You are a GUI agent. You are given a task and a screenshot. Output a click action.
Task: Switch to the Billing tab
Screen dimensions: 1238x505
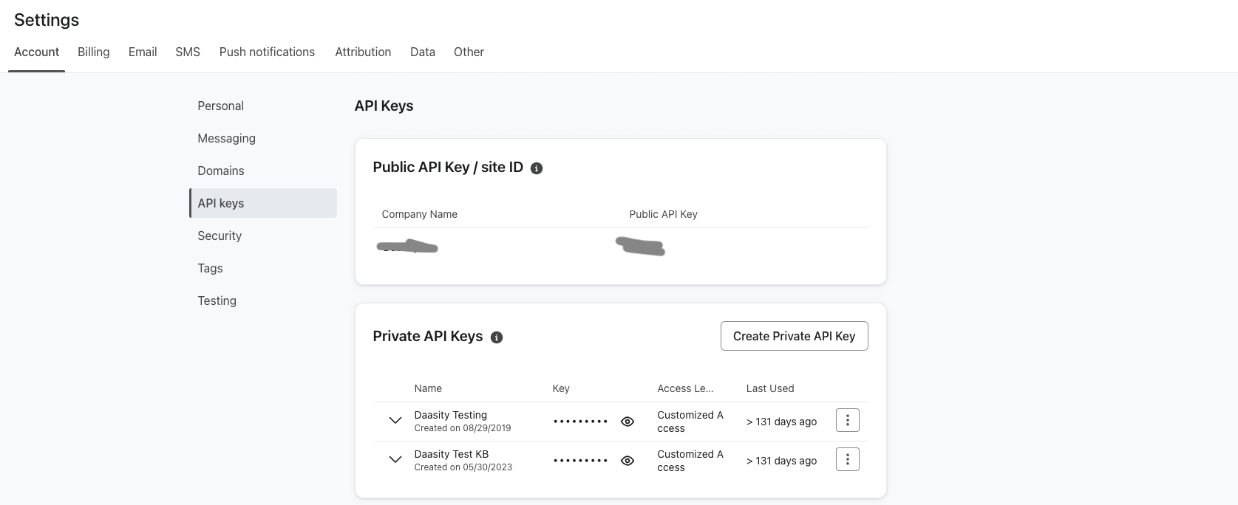pyautogui.click(x=94, y=52)
